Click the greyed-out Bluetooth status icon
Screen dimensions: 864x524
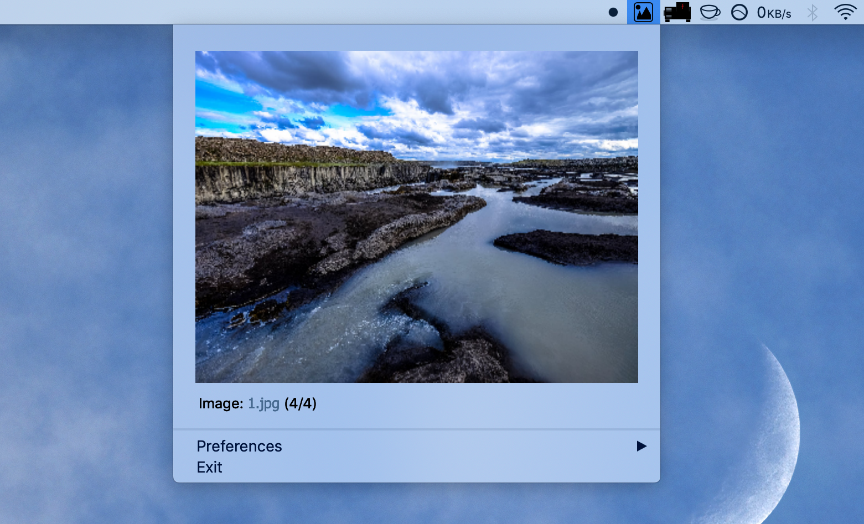coord(812,12)
